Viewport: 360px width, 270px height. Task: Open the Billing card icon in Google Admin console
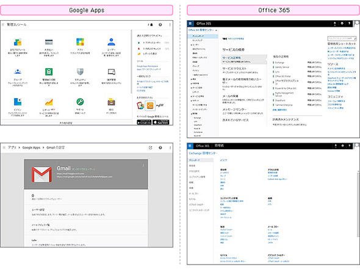49,42
